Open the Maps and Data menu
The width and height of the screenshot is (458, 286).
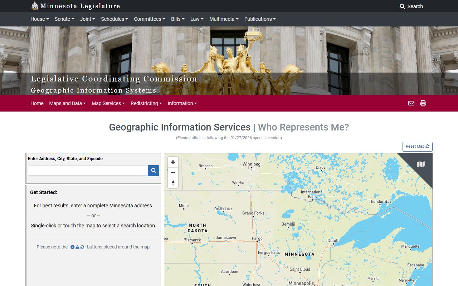click(x=68, y=103)
